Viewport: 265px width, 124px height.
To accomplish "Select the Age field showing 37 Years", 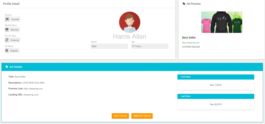I will click(150, 46).
